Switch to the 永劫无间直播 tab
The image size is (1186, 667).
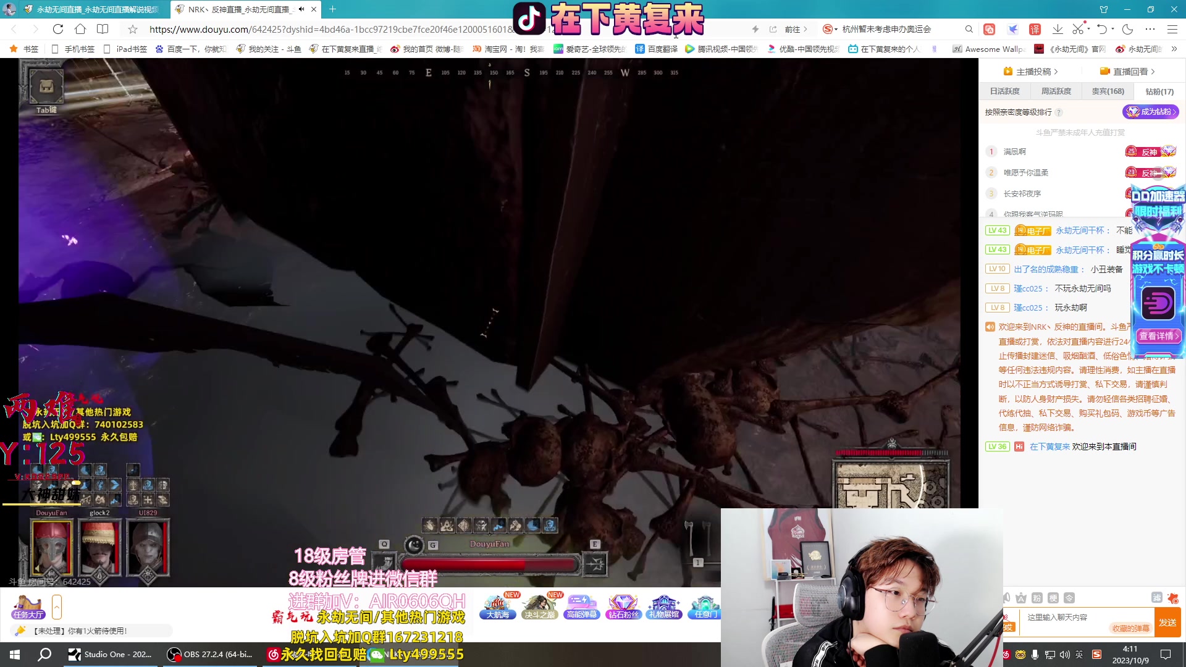coord(91,9)
